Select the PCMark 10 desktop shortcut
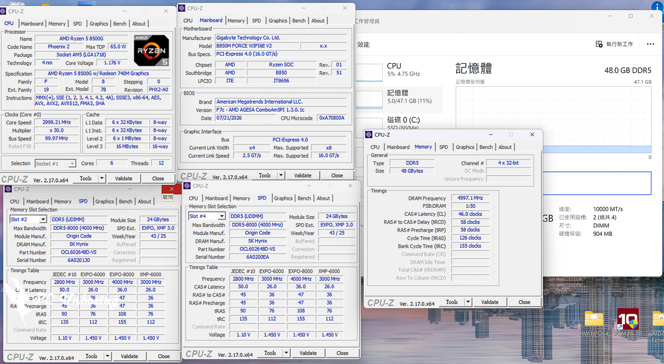The image size is (664, 364). 628,323
